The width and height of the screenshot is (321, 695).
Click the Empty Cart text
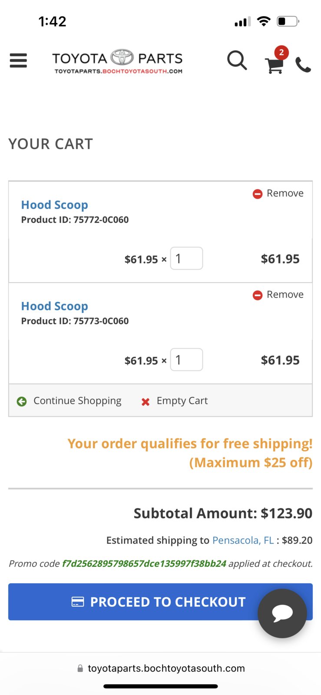[x=182, y=401]
